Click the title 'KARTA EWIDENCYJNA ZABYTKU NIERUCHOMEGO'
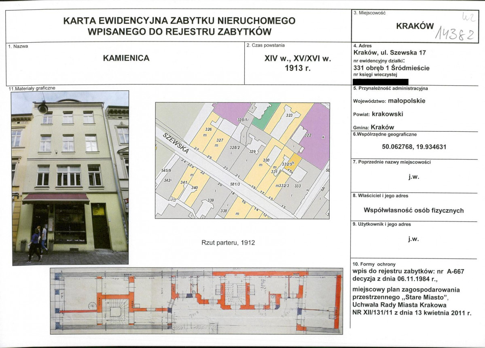Image resolution: width=485 pixels, height=348 pixels. click(x=179, y=20)
